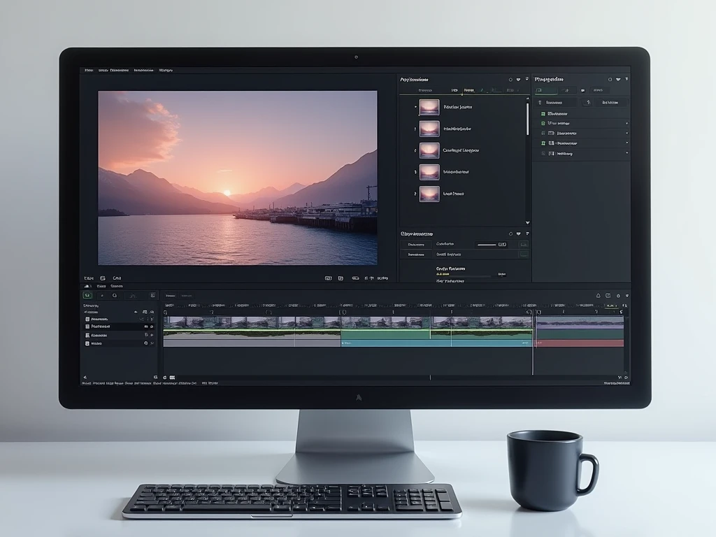Click the slider beside the 0.0 value field
The width and height of the screenshot is (716, 537).
485,245
